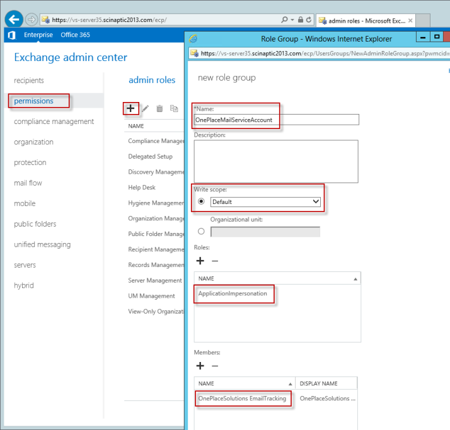This screenshot has height=430, width=450.
Task: Open protection in the left navigation
Action: [30, 162]
